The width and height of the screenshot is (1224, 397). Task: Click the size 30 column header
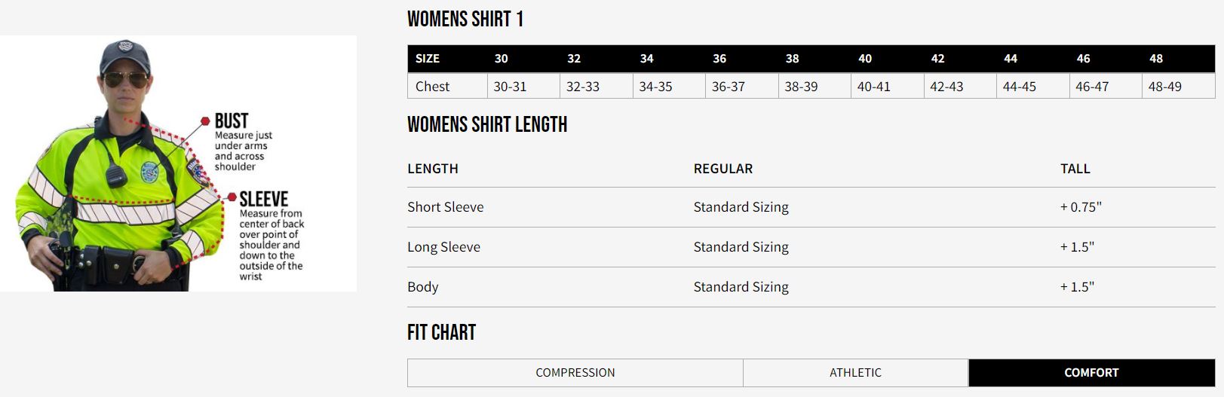tap(502, 59)
